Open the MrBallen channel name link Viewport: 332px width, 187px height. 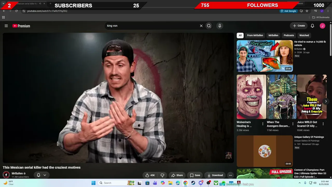pos(17,173)
